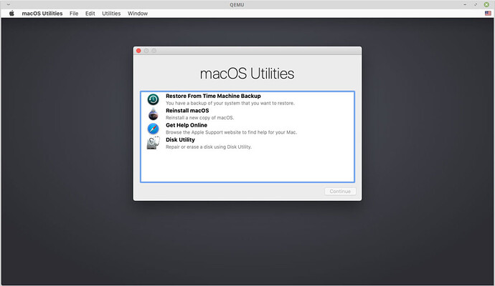Open the Edit menu

[x=90, y=14]
